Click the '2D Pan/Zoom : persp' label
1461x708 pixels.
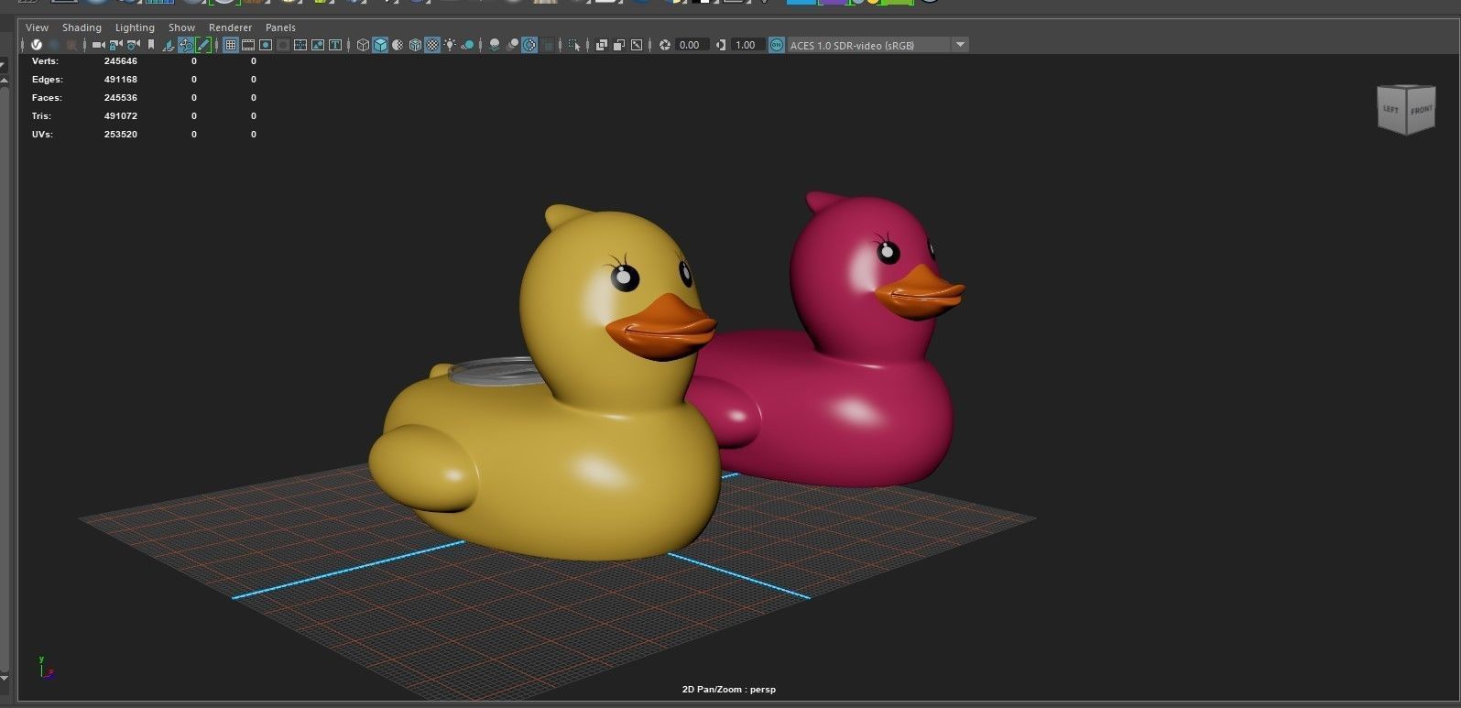point(729,690)
